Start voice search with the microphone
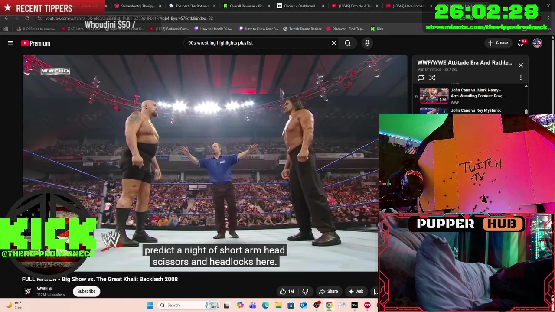 point(367,43)
